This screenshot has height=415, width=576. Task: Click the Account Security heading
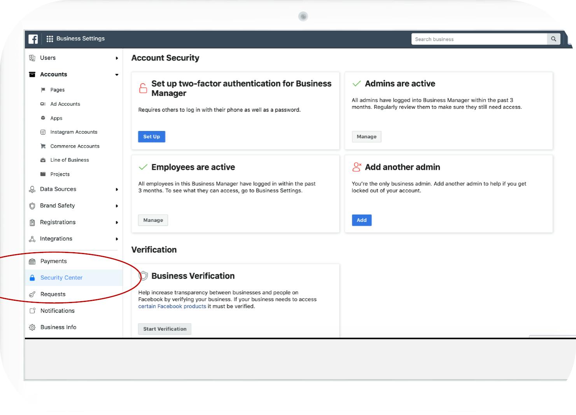coord(165,58)
